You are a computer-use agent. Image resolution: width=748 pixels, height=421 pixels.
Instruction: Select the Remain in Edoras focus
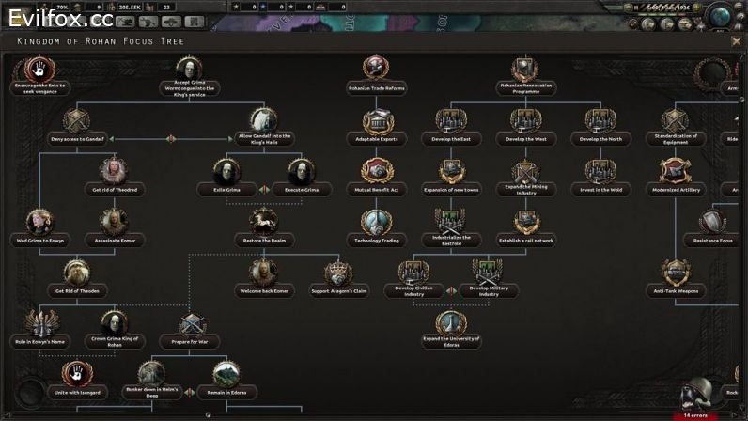tap(227, 393)
